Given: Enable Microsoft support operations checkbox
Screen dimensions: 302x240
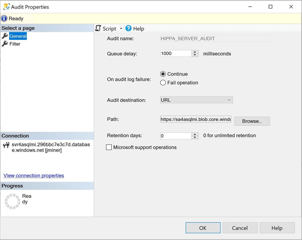Looking at the screenshot, I should pos(109,147).
